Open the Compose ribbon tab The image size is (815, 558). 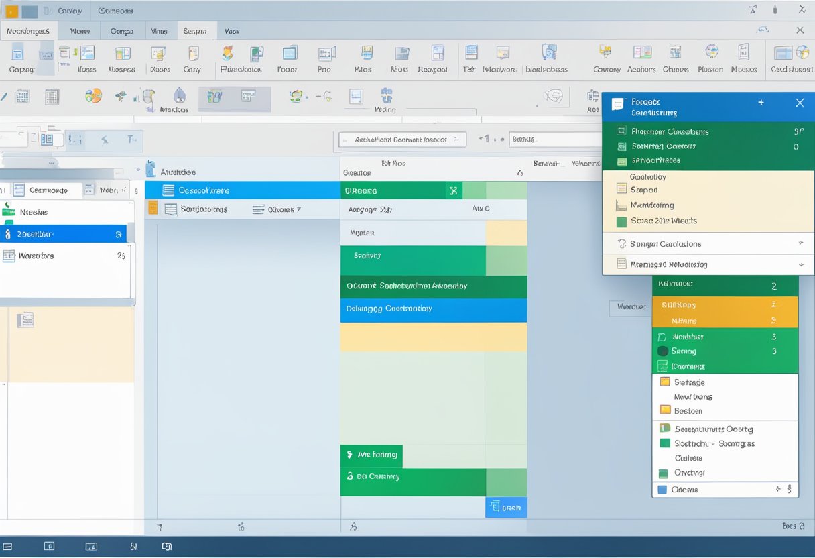(x=122, y=31)
